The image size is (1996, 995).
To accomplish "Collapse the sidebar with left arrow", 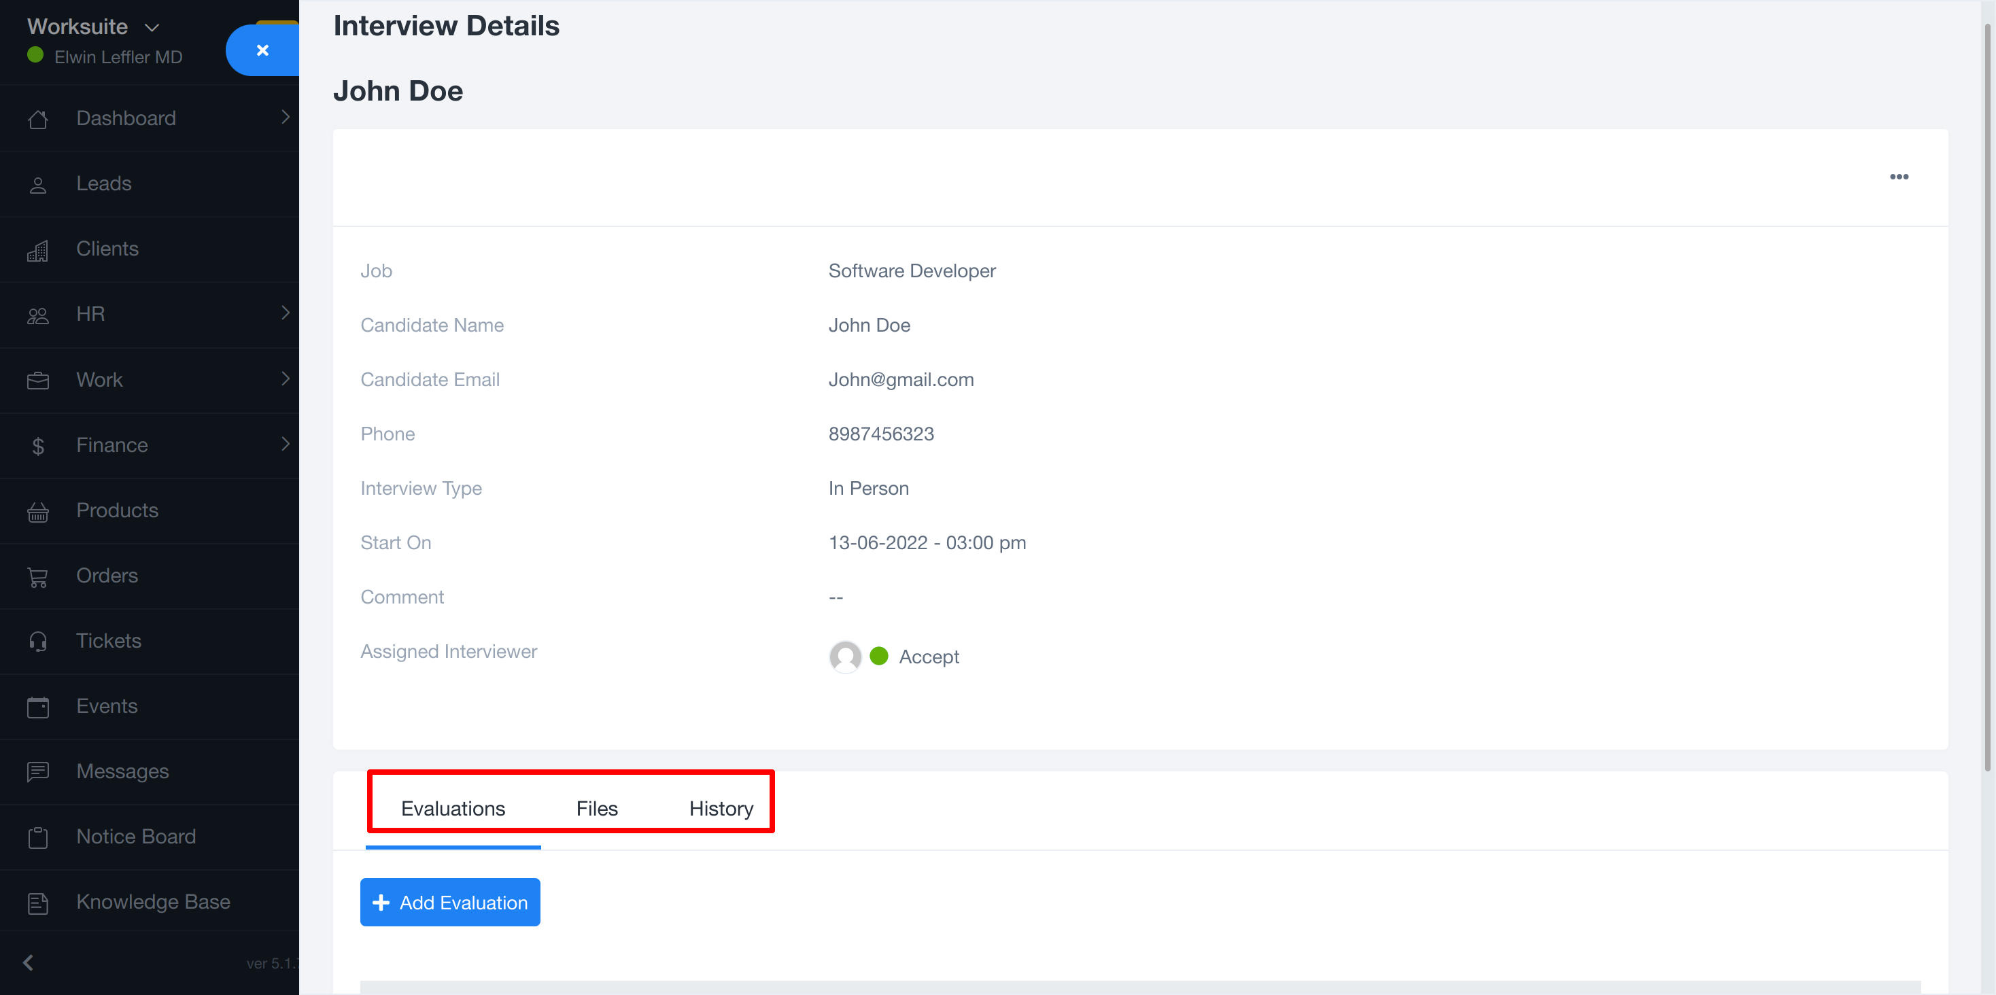I will pos(29,962).
